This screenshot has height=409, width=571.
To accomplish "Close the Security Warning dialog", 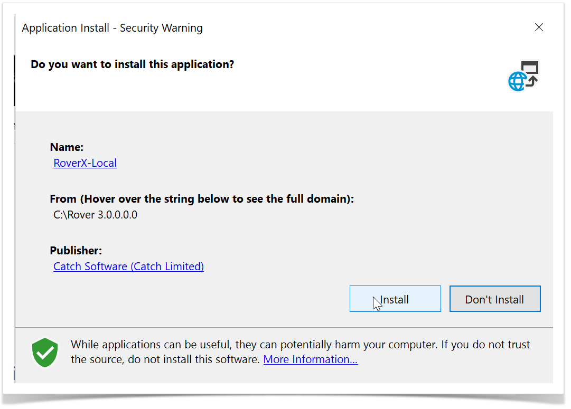I will 539,27.
